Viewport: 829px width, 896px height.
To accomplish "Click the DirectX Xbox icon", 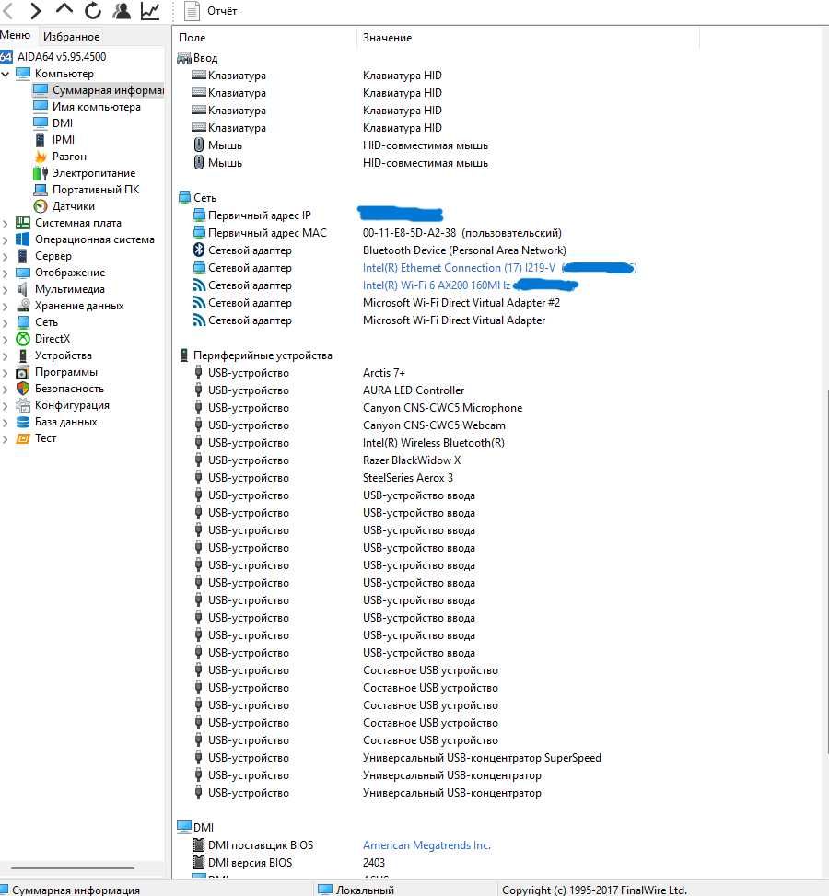I will tap(23, 339).
